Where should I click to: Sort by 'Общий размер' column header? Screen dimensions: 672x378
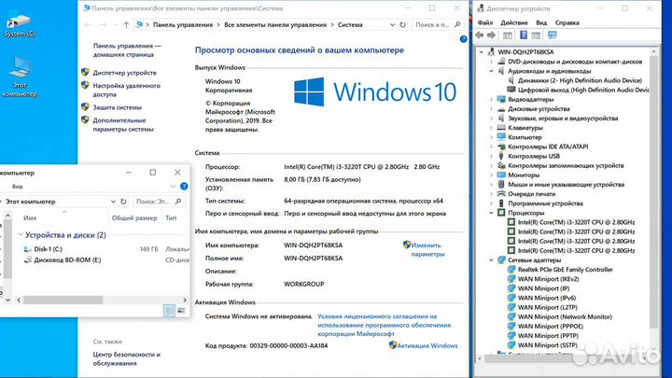134,217
